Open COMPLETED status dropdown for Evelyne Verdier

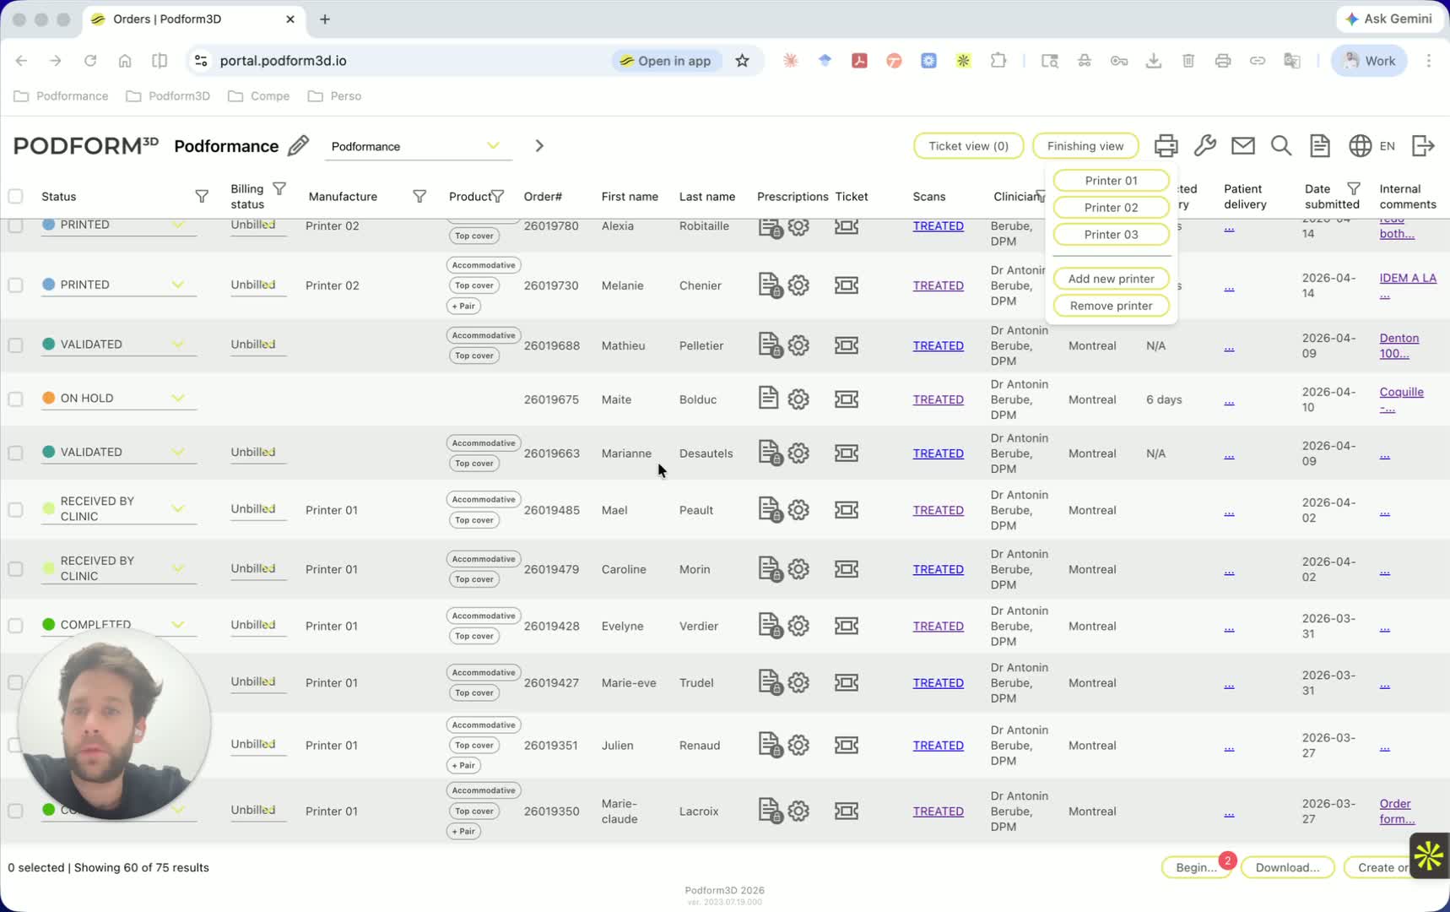click(x=119, y=625)
